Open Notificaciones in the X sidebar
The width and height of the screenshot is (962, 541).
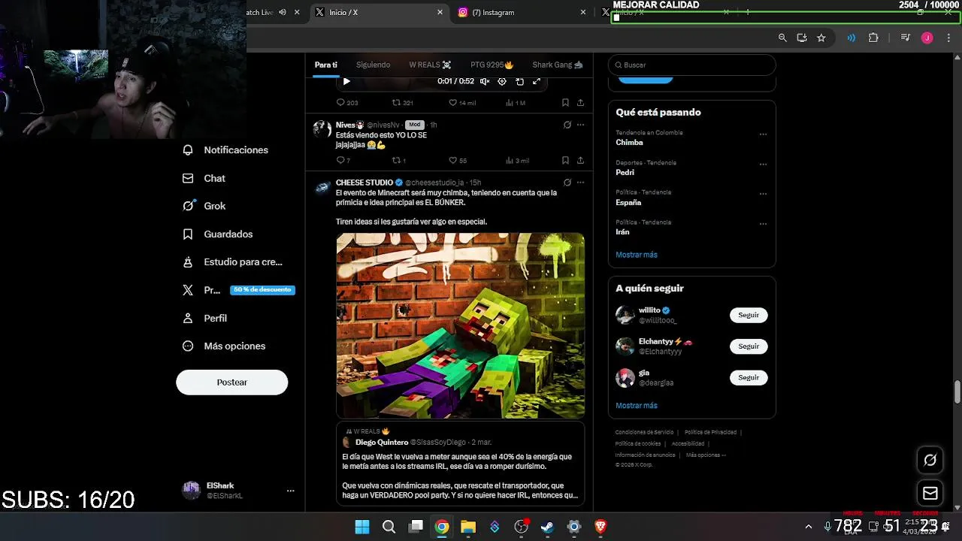pos(225,150)
